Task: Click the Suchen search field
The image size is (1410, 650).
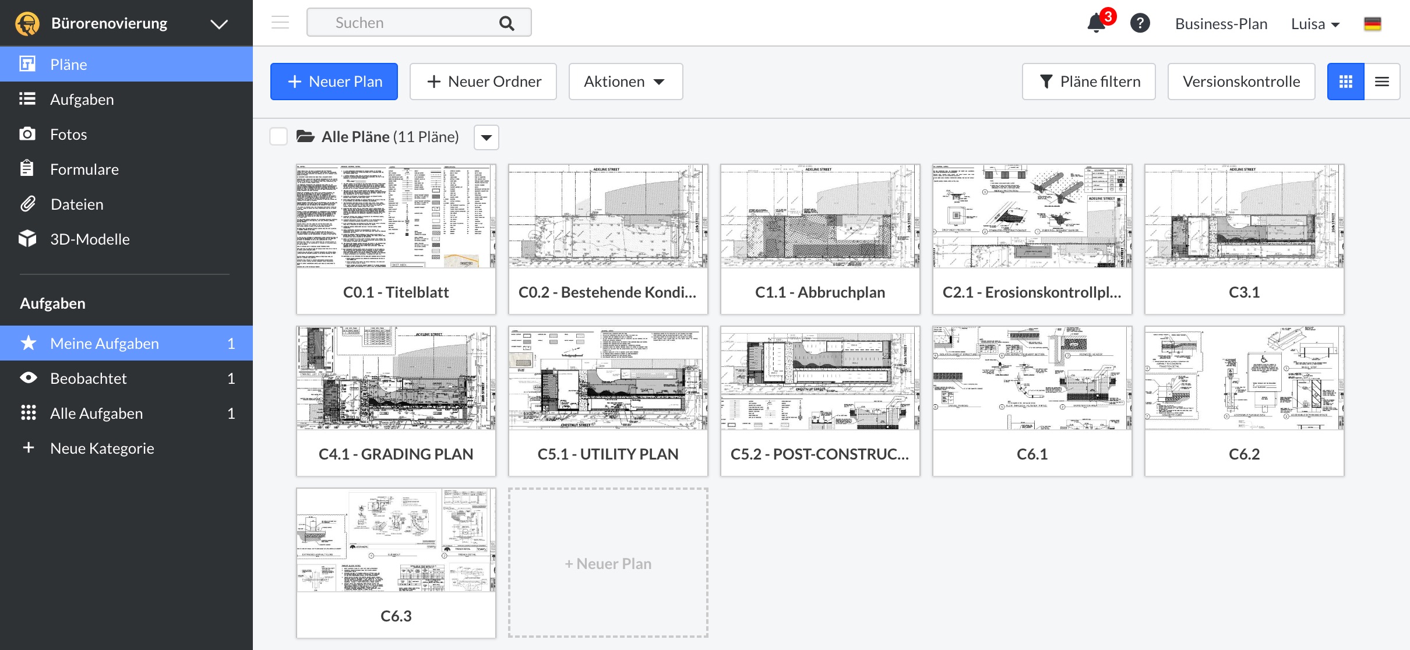Action: tap(419, 23)
